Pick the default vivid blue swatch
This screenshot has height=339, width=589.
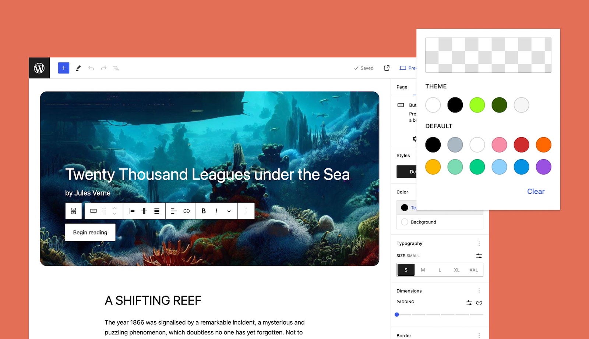pyautogui.click(x=521, y=167)
